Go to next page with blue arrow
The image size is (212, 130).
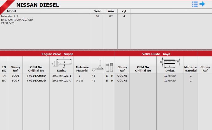point(202,4)
